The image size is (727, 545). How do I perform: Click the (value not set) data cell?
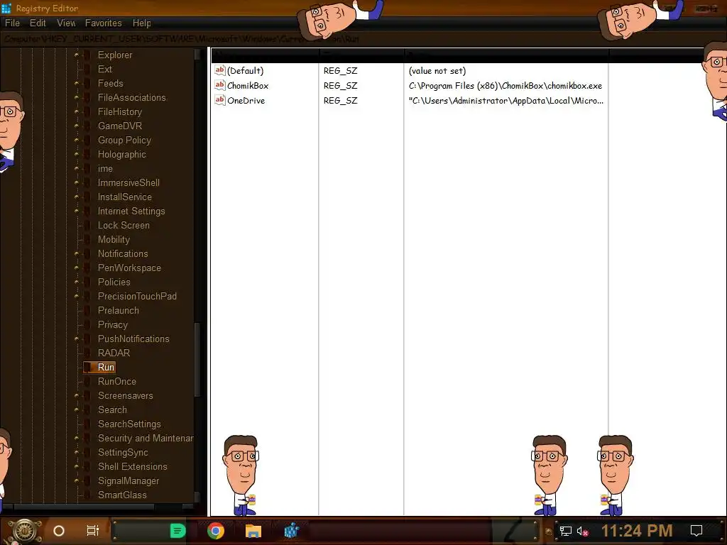coord(437,71)
